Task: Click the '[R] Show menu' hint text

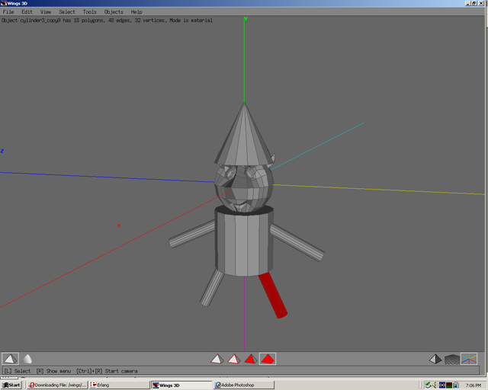Action: pyautogui.click(x=53, y=371)
